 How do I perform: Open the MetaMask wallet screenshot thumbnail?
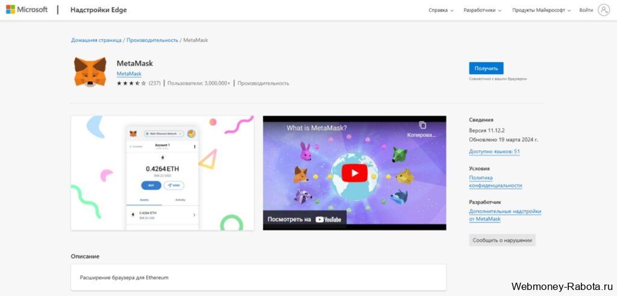pyautogui.click(x=162, y=173)
